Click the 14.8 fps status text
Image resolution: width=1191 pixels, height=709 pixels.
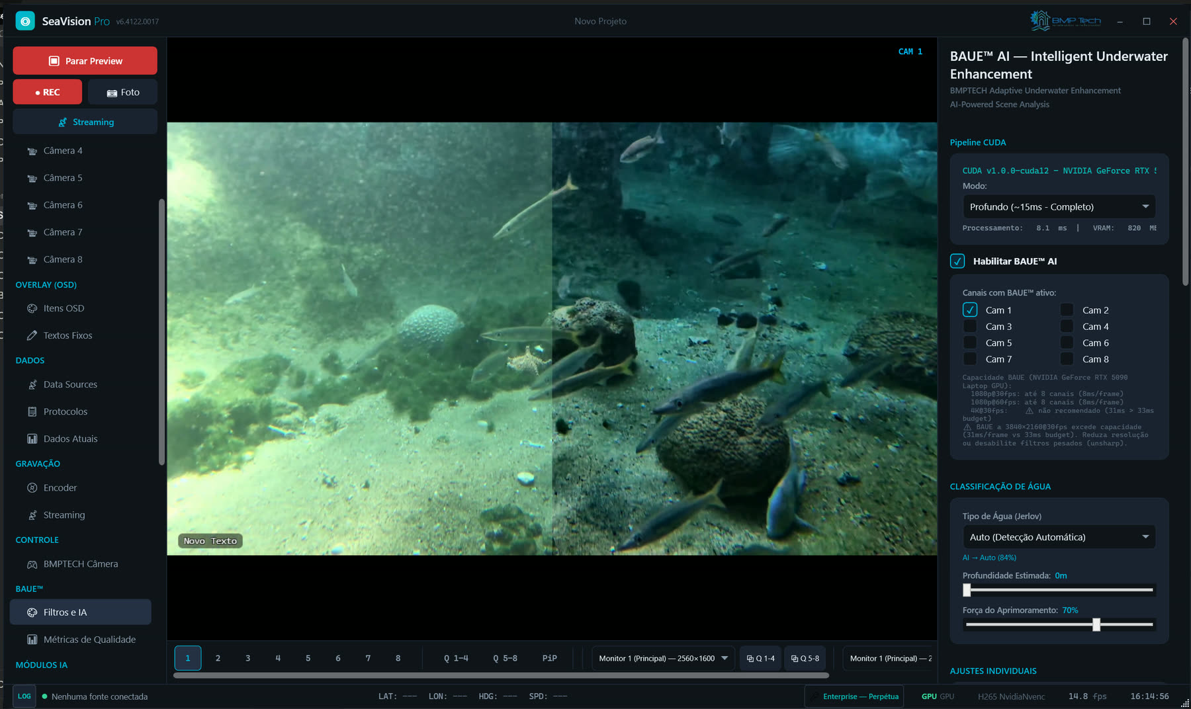click(x=1087, y=696)
